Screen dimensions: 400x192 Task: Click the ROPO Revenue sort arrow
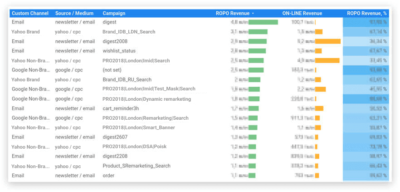point(253,14)
